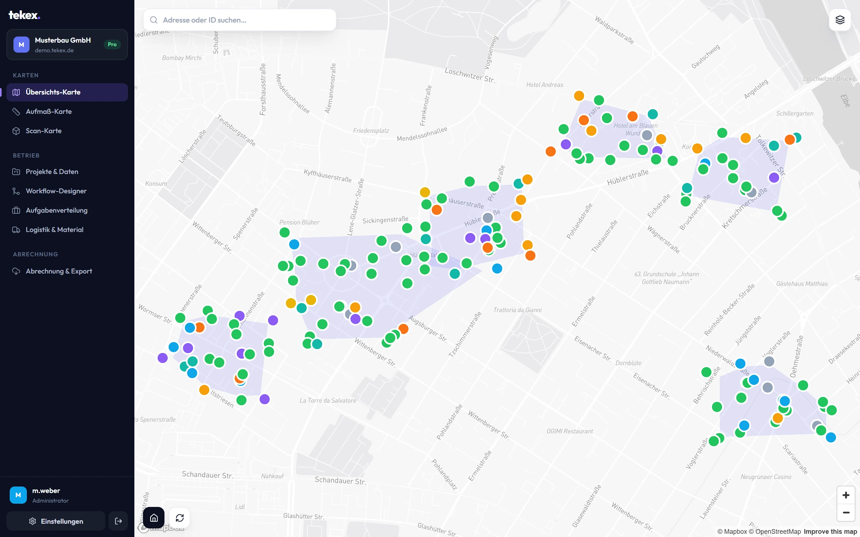860x537 pixels.
Task: Focus the Adresse oder ID suchen field
Action: [x=240, y=20]
